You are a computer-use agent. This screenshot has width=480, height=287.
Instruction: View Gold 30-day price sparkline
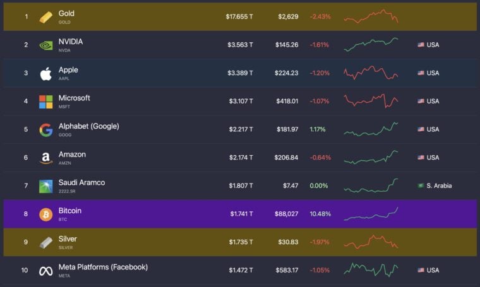(x=371, y=16)
